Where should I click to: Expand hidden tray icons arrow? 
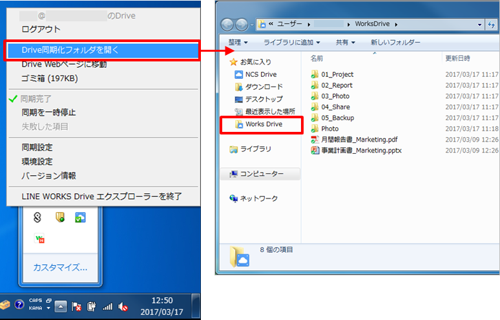tap(60, 307)
